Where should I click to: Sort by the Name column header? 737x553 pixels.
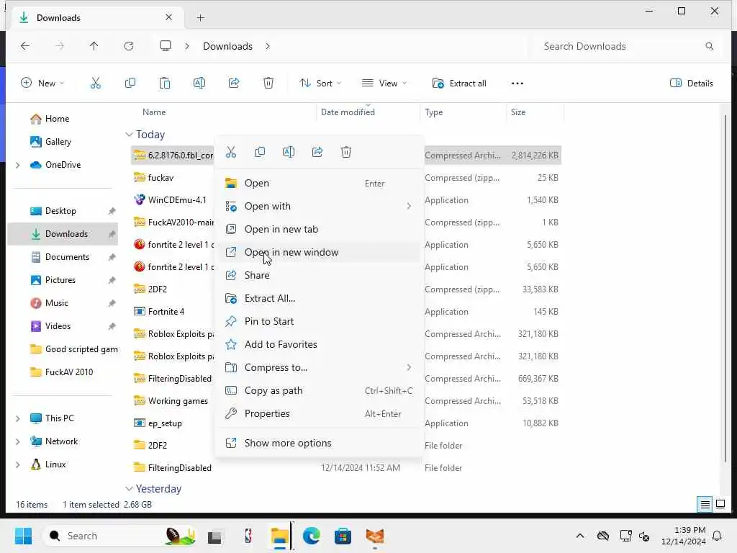click(154, 112)
